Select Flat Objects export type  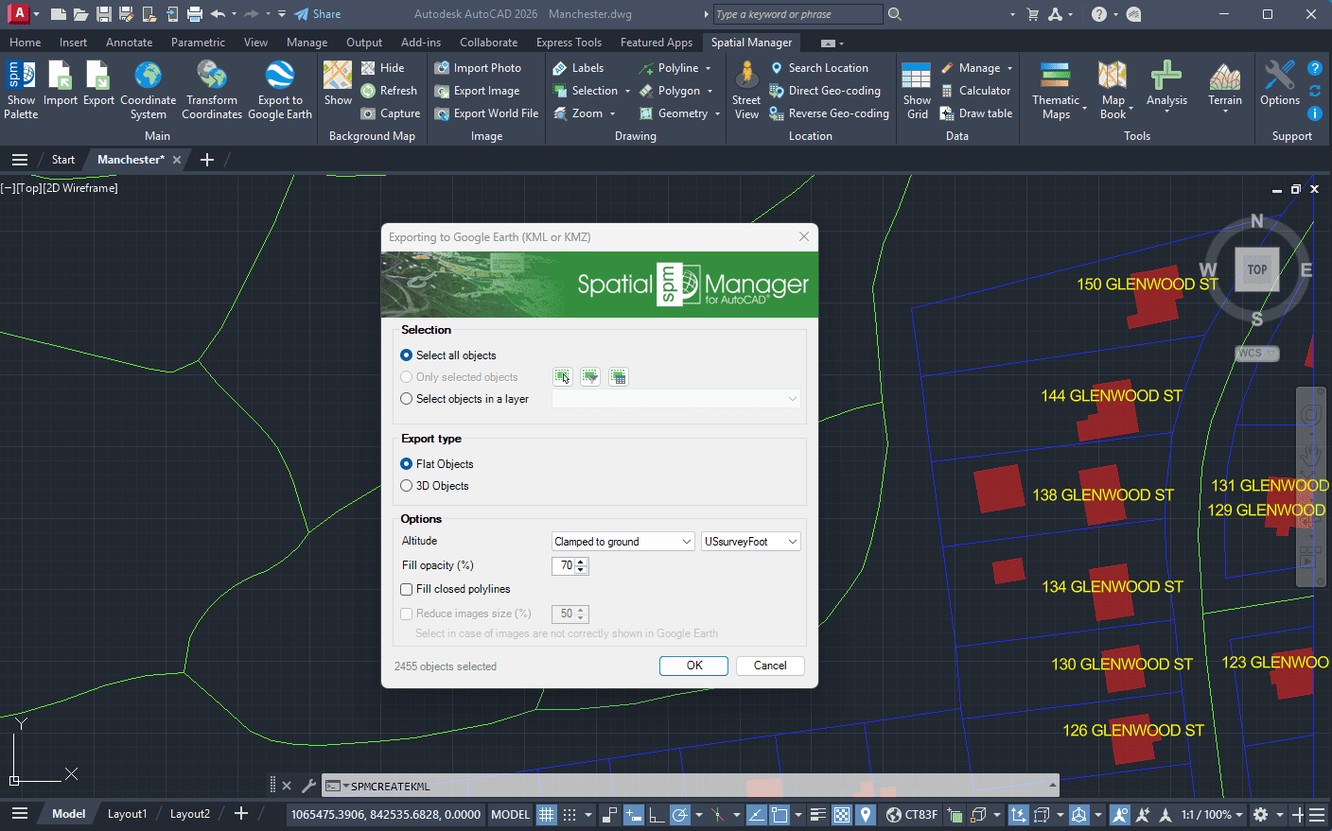[407, 464]
